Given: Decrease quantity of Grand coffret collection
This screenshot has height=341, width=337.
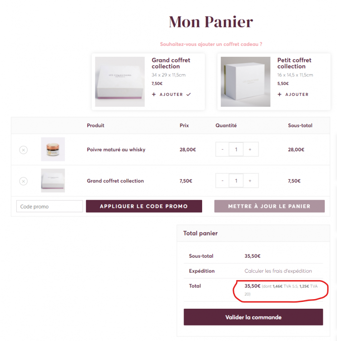Looking at the screenshot, I should 222,181.
